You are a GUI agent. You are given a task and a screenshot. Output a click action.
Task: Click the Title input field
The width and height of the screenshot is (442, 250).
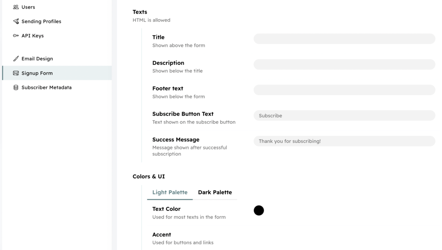pos(344,39)
